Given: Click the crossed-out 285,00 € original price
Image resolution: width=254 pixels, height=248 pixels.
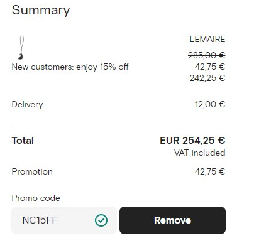Looking at the screenshot, I should pos(207,55).
